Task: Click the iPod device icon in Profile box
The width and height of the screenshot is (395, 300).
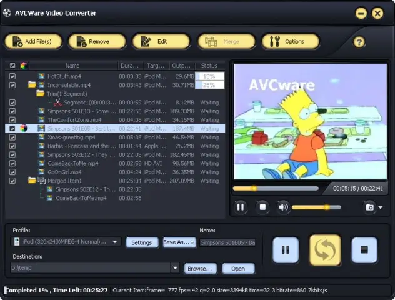Action: coord(17,242)
